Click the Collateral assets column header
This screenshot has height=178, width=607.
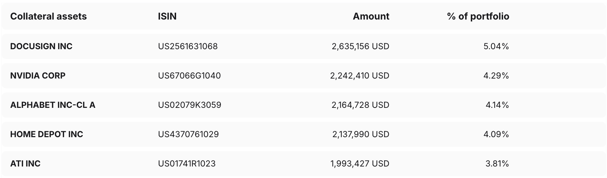48,16
